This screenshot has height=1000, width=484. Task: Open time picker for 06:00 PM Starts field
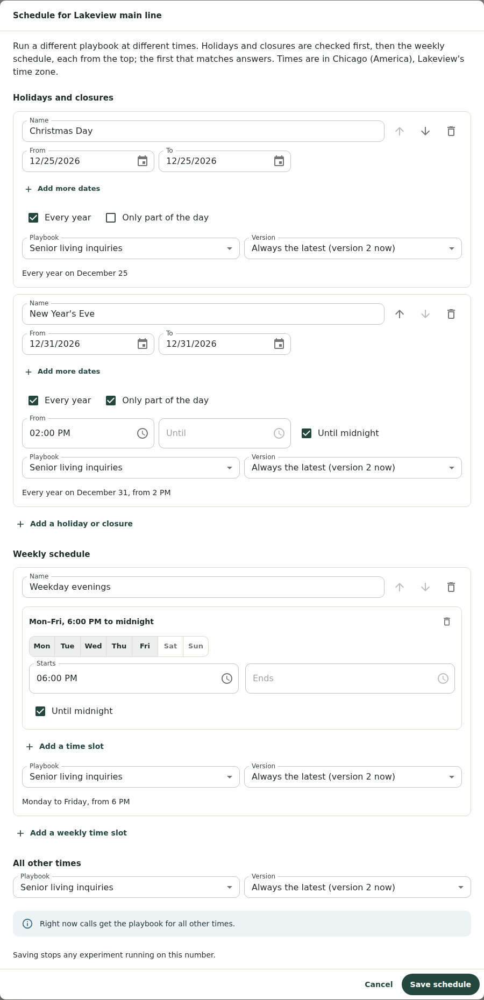click(x=227, y=678)
